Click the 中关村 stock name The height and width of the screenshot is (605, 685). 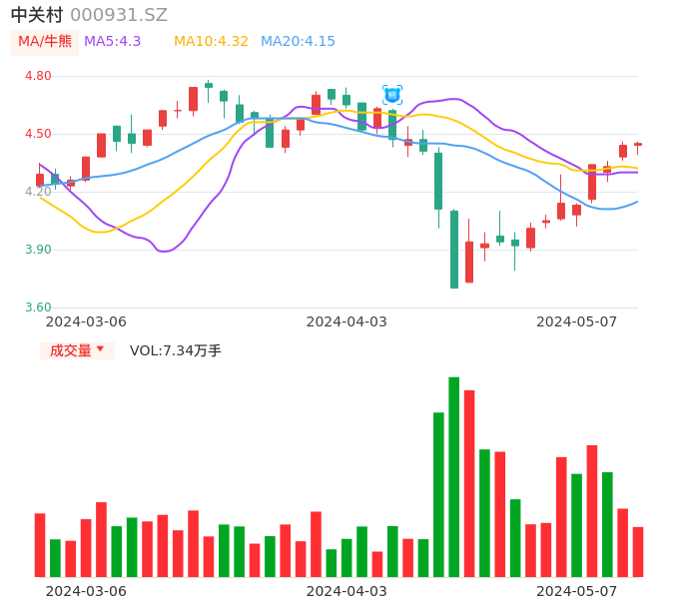coord(37,15)
